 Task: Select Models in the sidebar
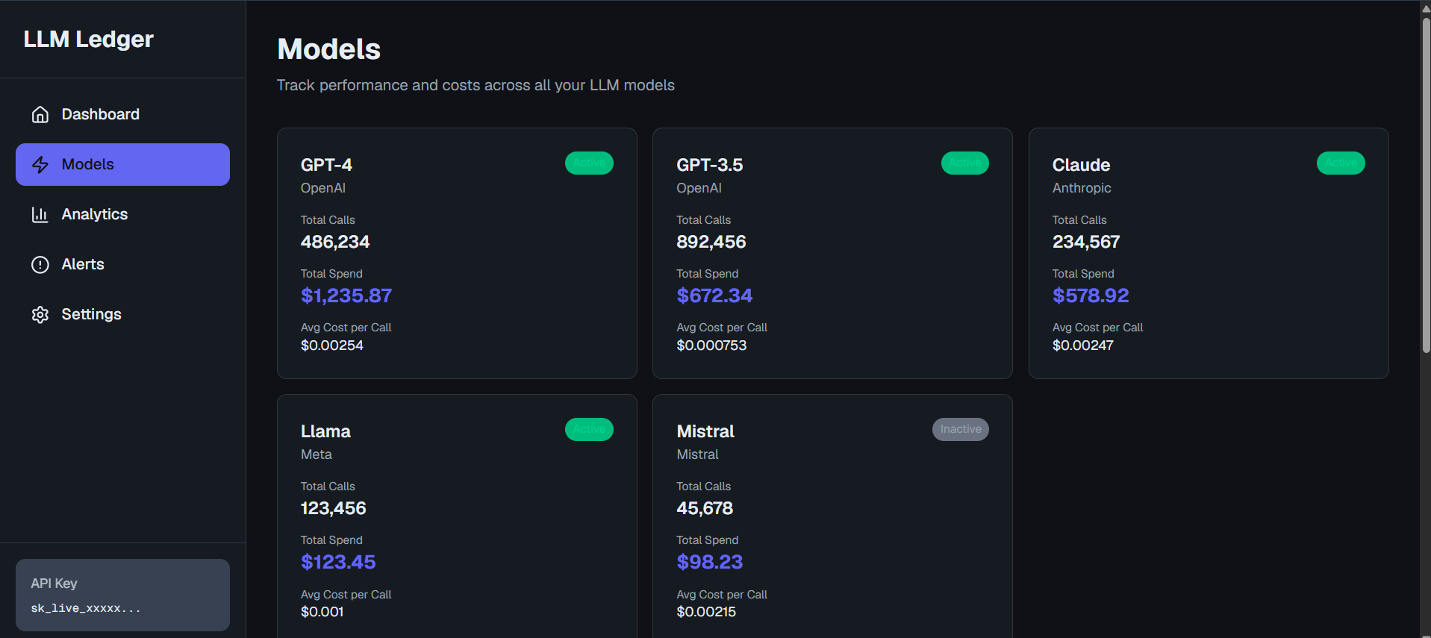pos(122,164)
